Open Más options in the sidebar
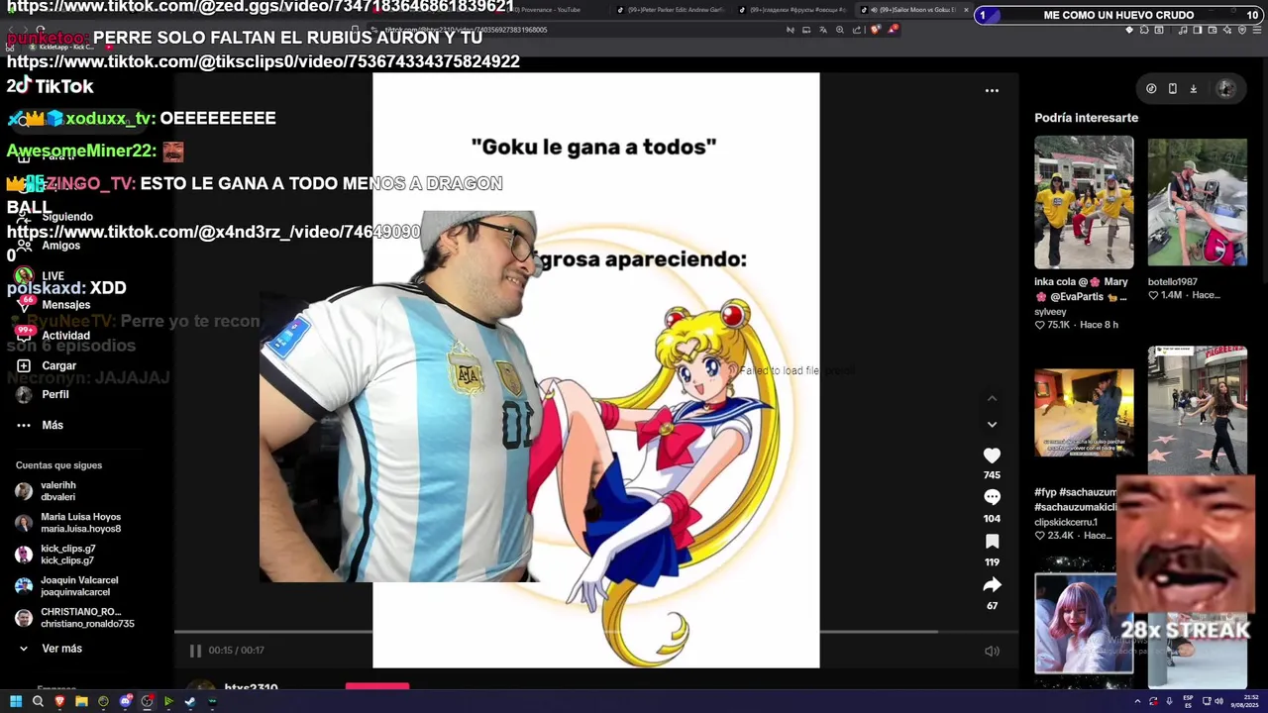 pos(40,425)
